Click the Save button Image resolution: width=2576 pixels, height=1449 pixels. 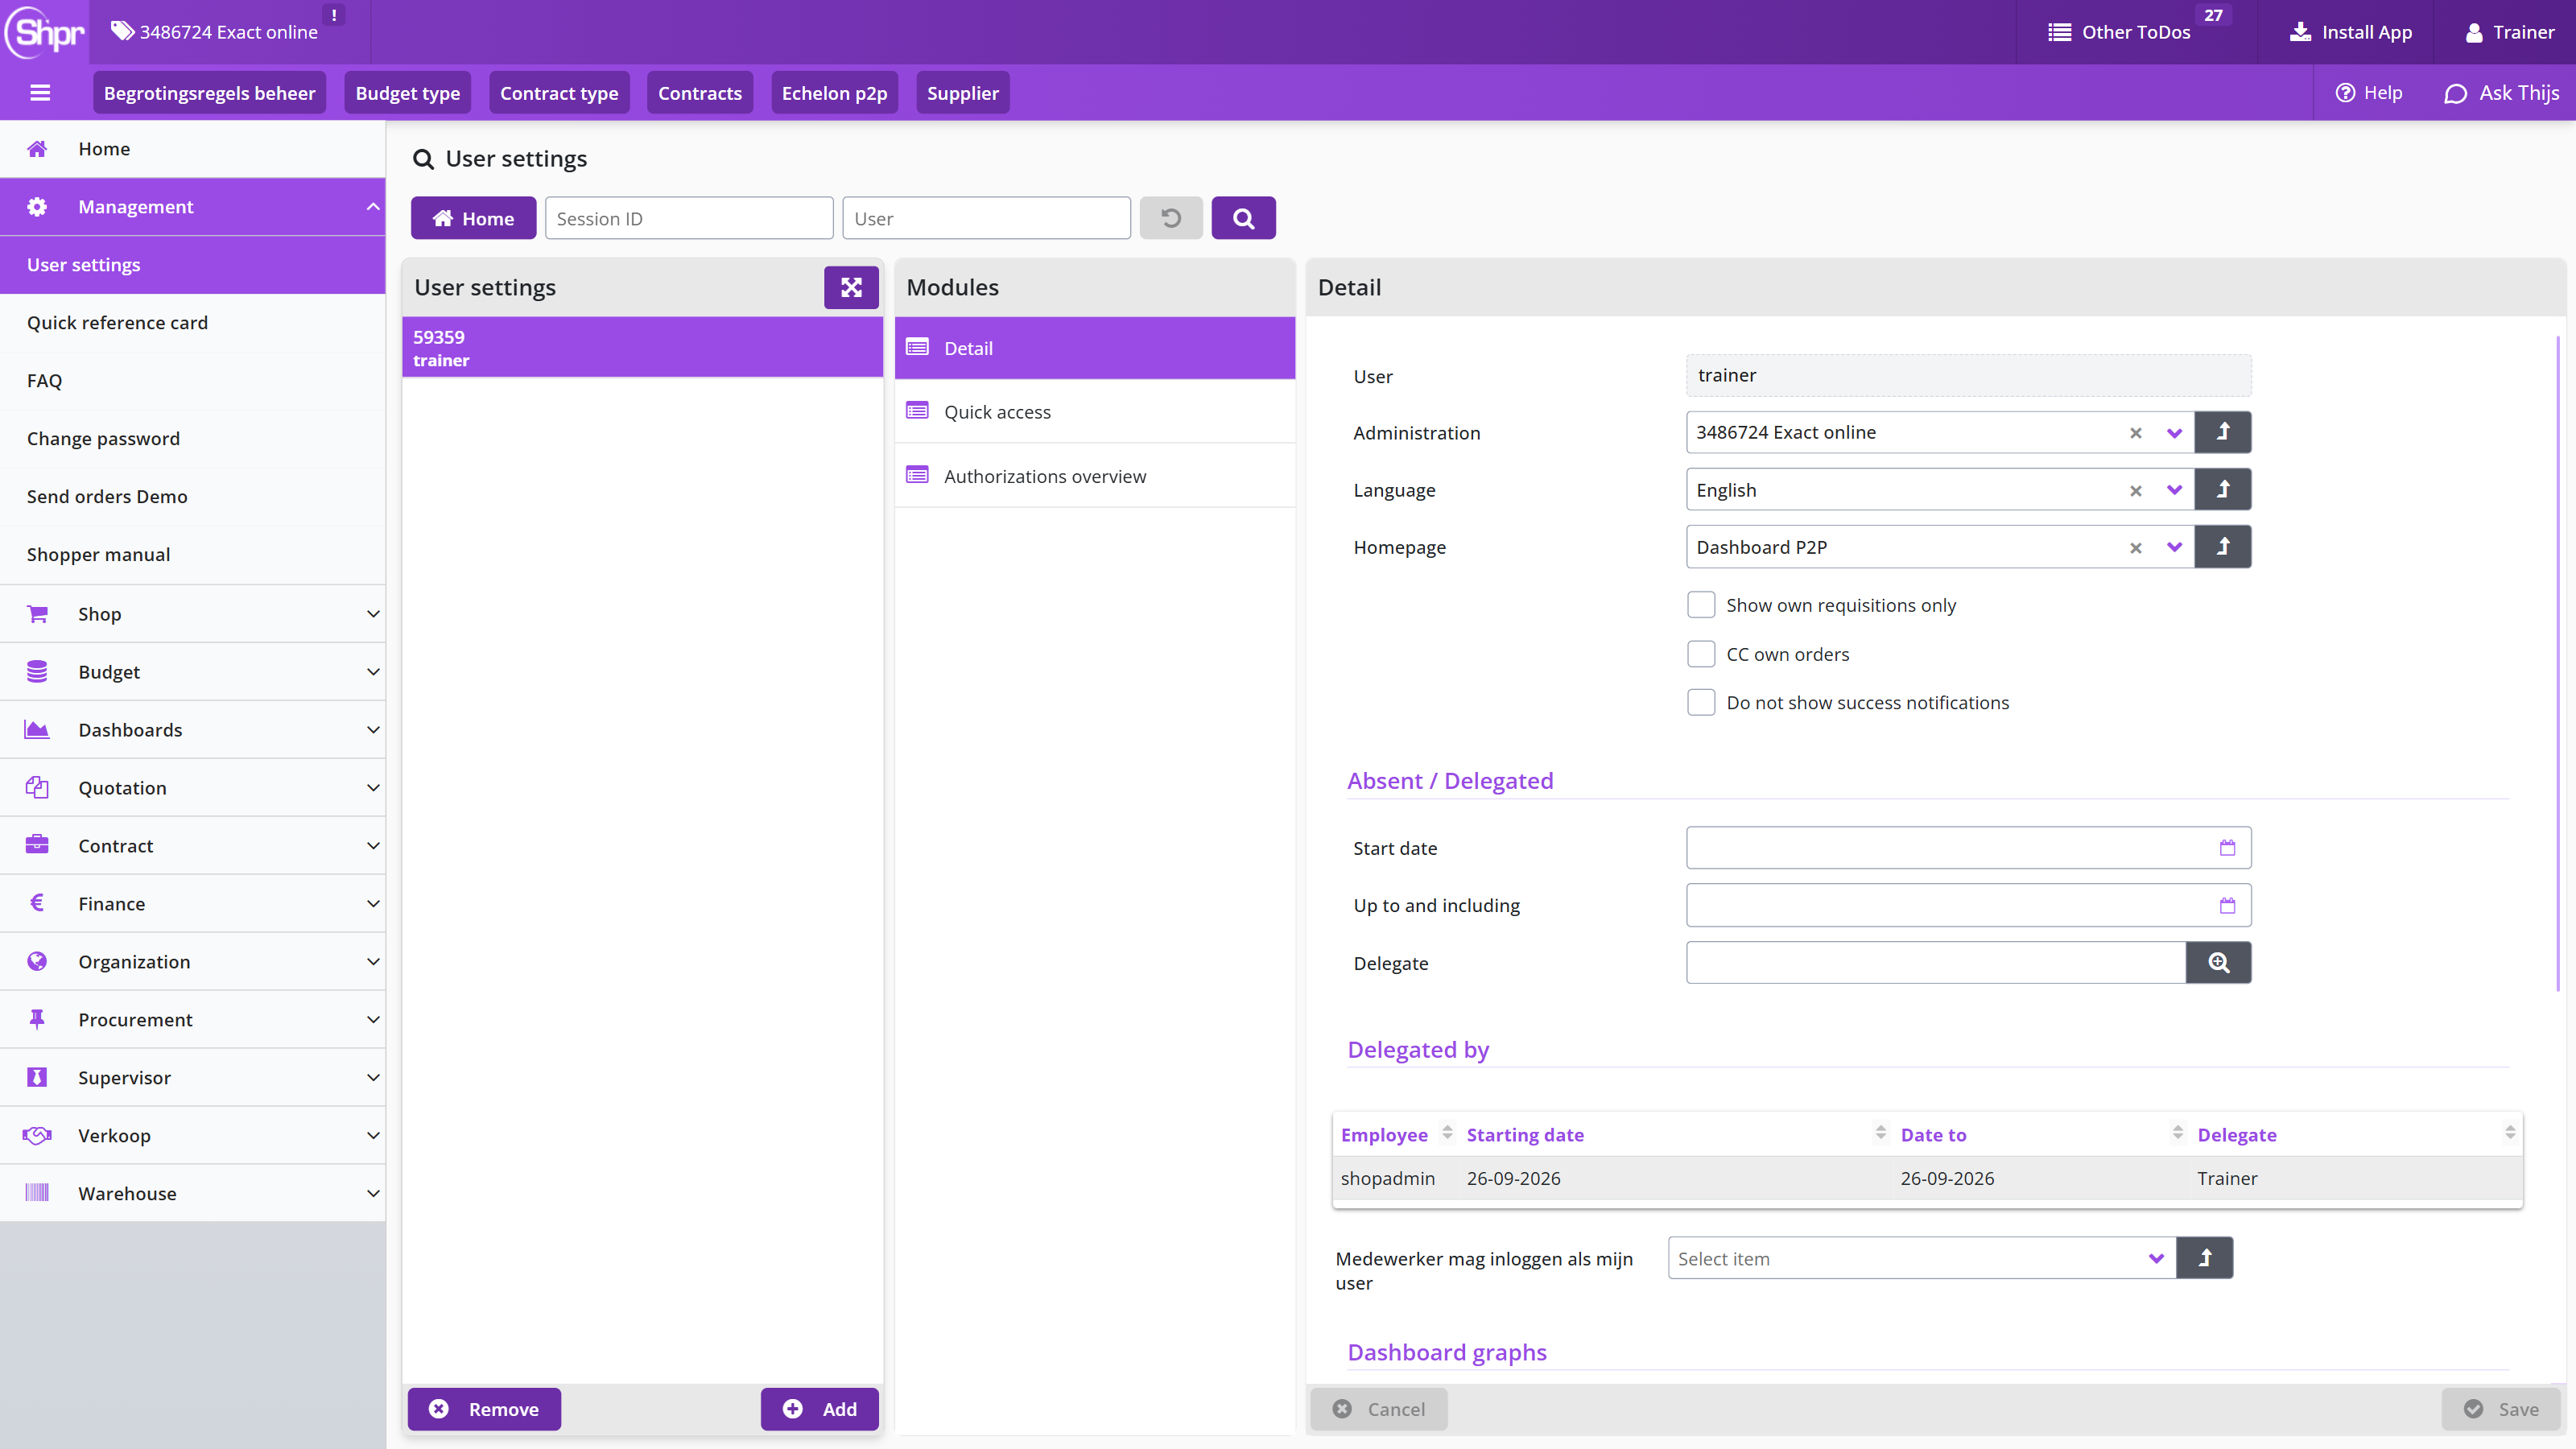coord(2501,1409)
